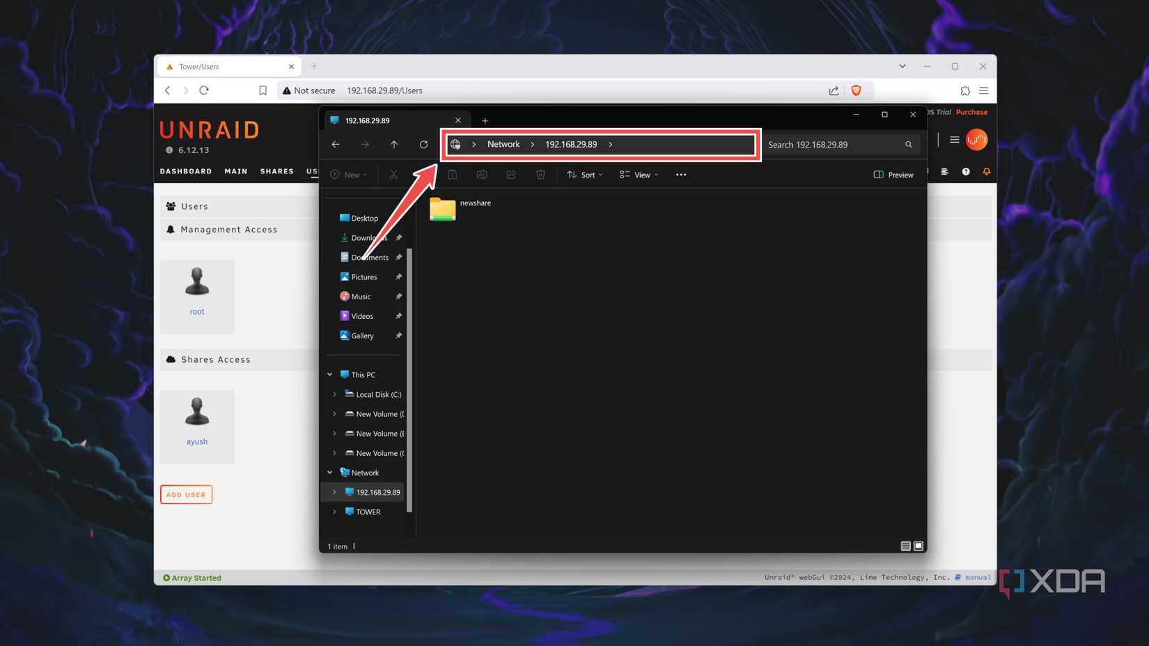The width and height of the screenshot is (1149, 646).
Task: Click the Unraid logs icon
Action: (x=944, y=171)
